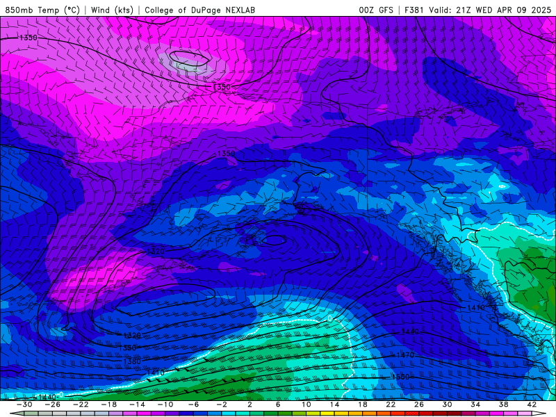556x417 pixels.
Task: Click the "-14" colorbar tick label
Action: pos(137,404)
